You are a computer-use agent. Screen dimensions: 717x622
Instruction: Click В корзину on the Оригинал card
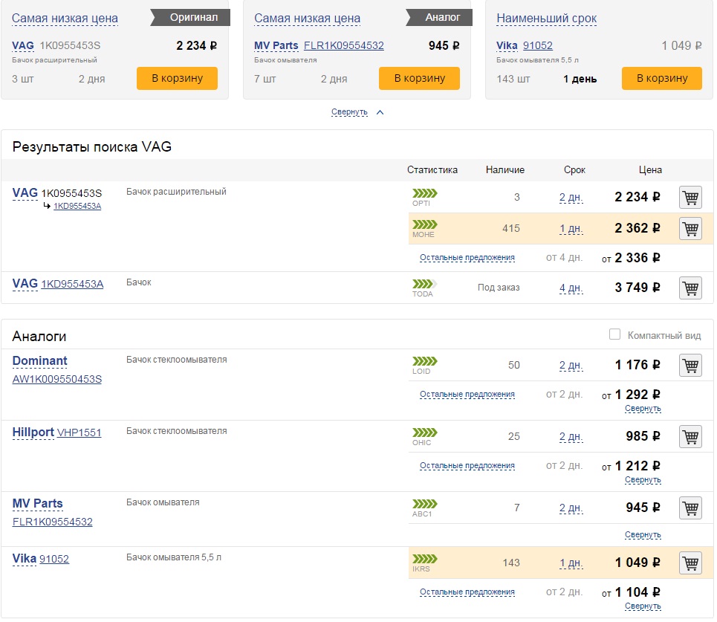tap(177, 78)
